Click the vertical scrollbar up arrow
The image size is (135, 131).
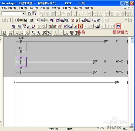132,38
